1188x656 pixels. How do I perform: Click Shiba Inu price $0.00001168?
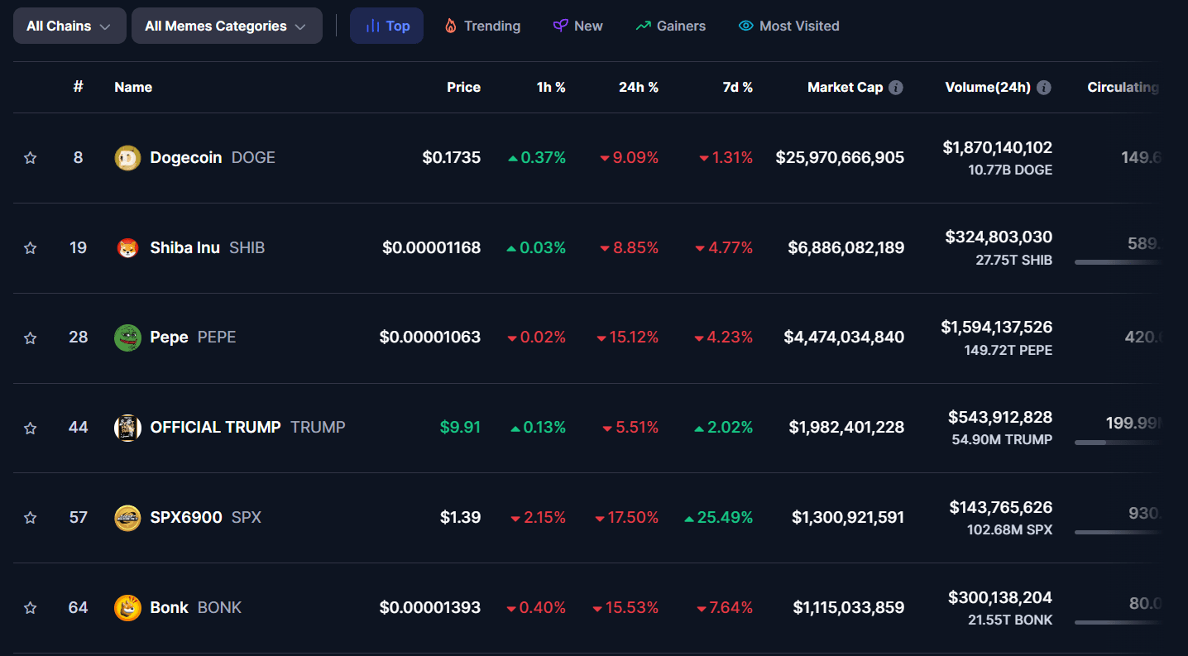[431, 248]
